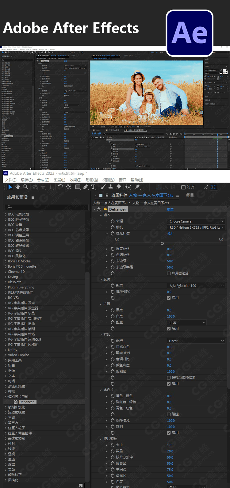230x488 pixels.
Task: Click the stopwatch for 曝光补偿
Action: point(113,234)
